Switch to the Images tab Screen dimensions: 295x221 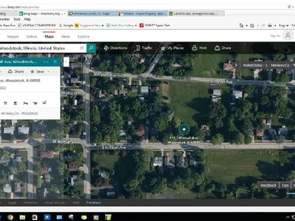(x=13, y=37)
